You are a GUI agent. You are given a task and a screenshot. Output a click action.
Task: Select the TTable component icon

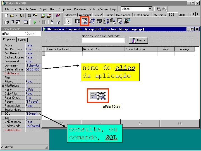(x=78, y=21)
